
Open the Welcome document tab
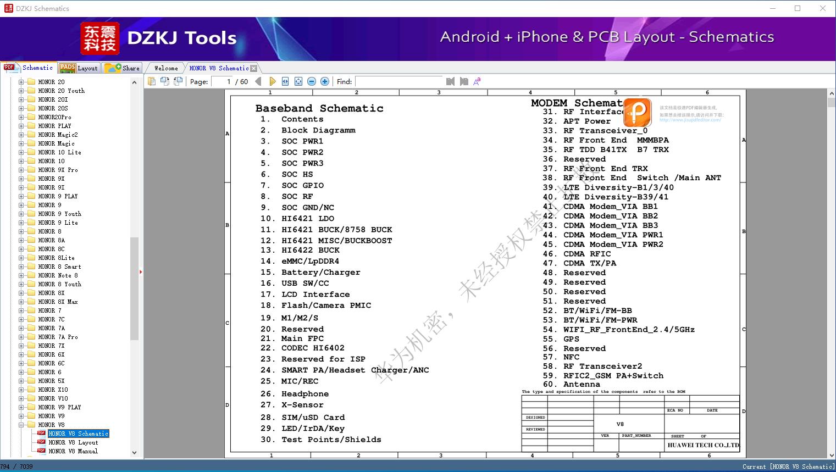166,68
